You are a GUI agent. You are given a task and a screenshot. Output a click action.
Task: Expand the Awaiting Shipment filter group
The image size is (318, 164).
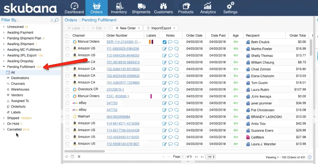click(x=4, y=44)
